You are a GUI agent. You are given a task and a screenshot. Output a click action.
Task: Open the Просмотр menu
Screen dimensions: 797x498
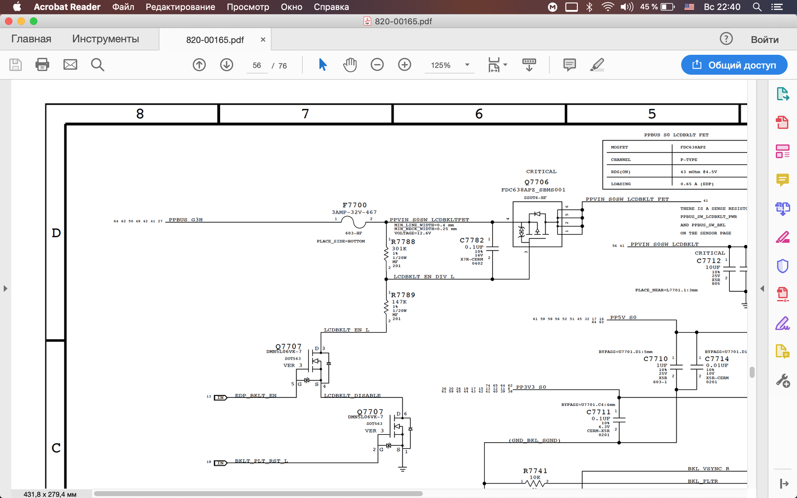tap(248, 7)
